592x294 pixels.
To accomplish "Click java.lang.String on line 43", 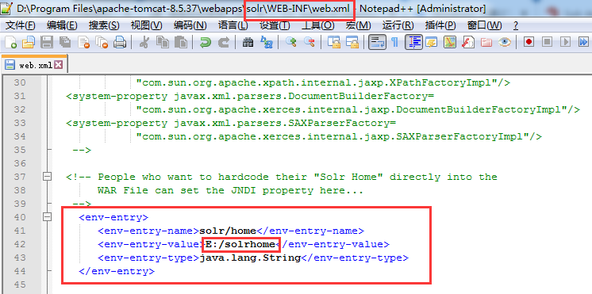I will pos(250,258).
